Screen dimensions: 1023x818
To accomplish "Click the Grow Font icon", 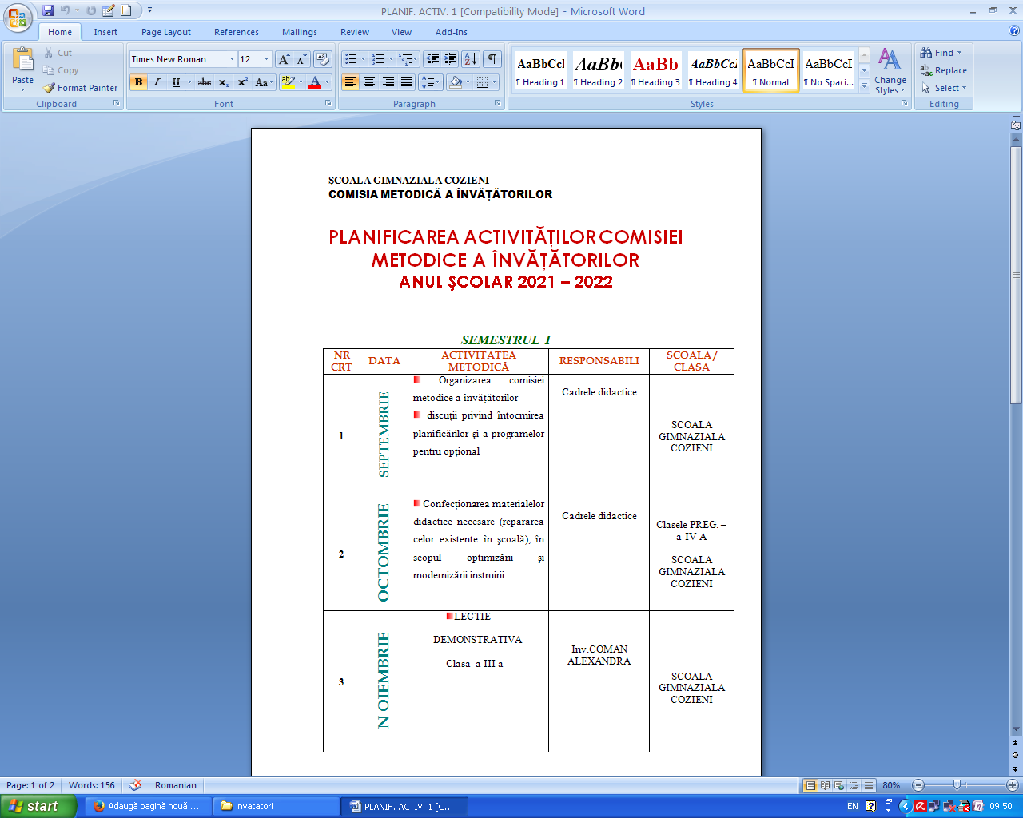I will pos(284,59).
